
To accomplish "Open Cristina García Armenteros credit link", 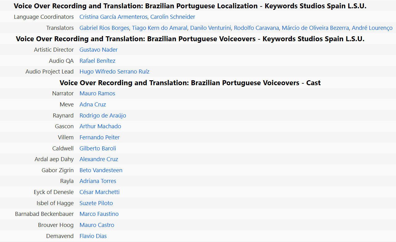I will click(x=113, y=17).
